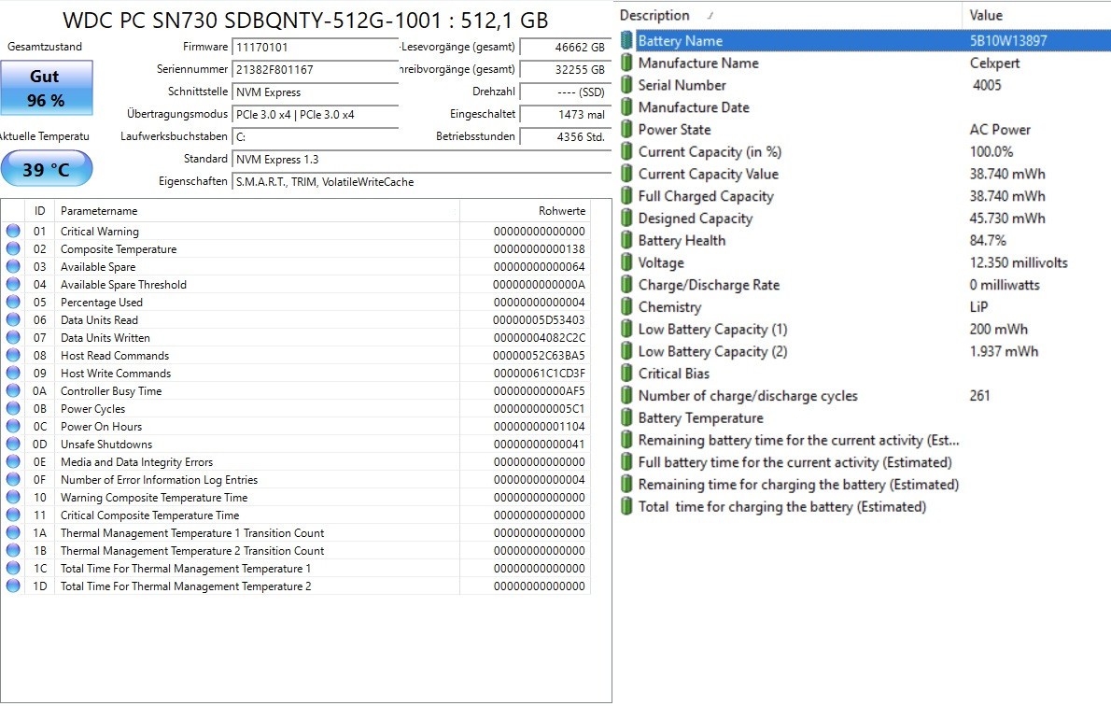Select the highlighted Battery Name row
This screenshot has width=1111, height=706.
click(865, 40)
